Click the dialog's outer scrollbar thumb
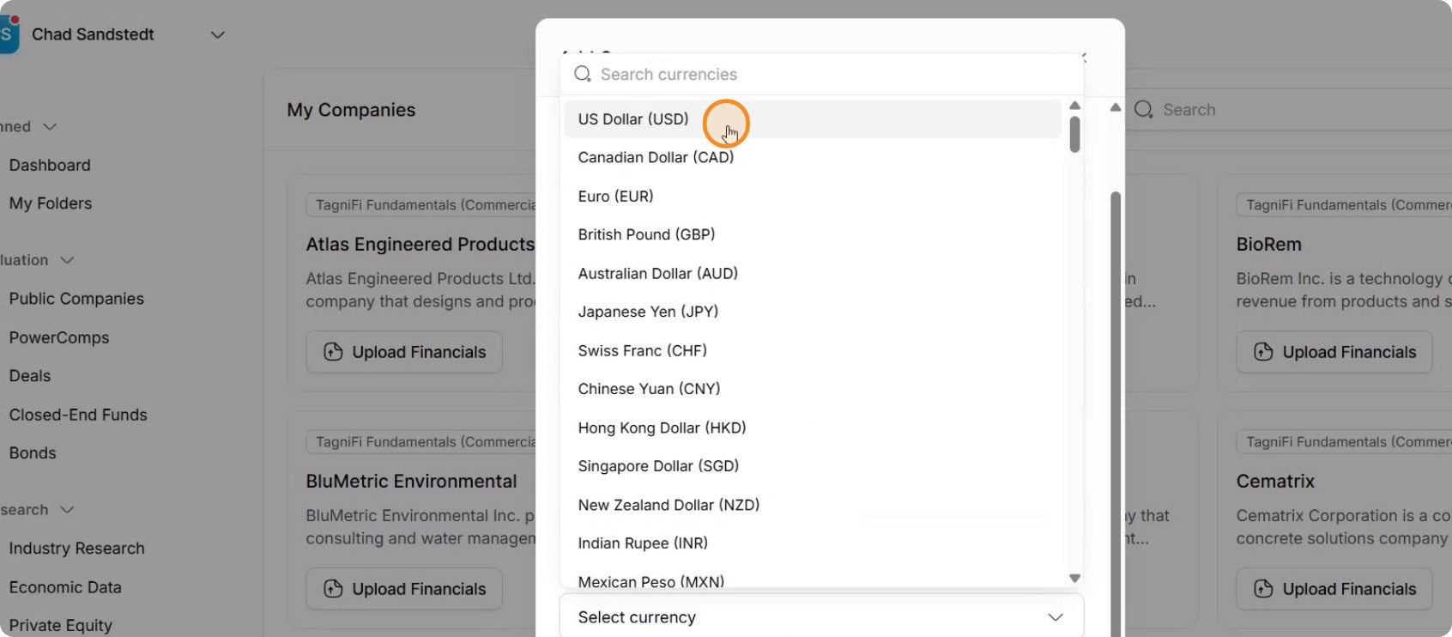1452x637 pixels. 1116,414
